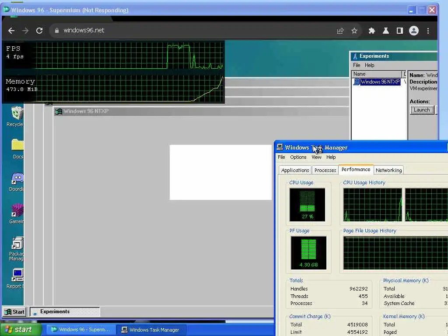This screenshot has height=336, width=448.
Task: Select the Performance tab
Action: pos(356,169)
